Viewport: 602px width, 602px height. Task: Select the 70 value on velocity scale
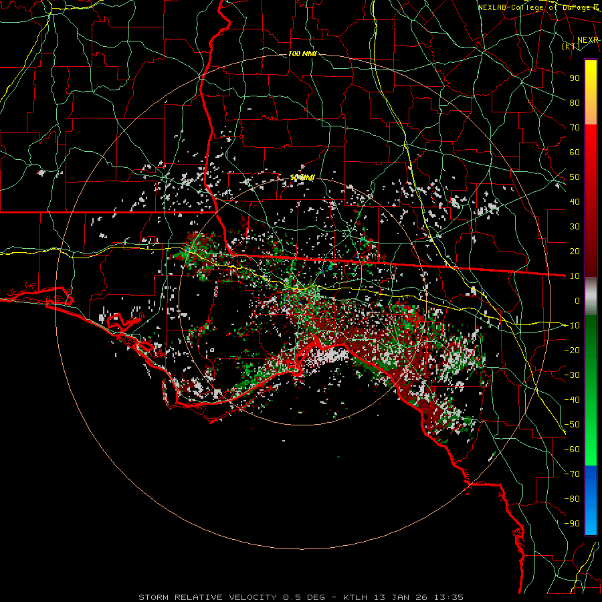tap(575, 128)
